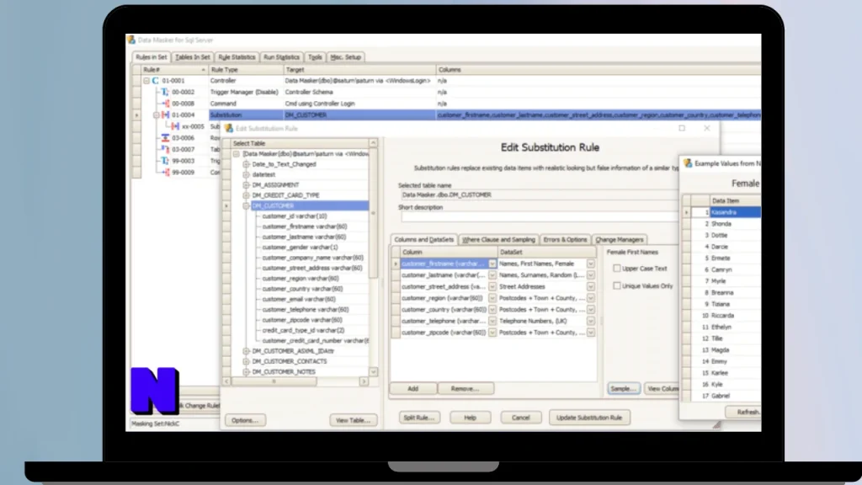The image size is (862, 485).
Task: Sort by the Rule# column header
Action: point(174,70)
